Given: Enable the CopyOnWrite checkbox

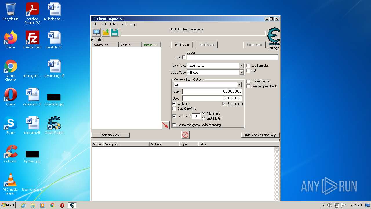Looking at the screenshot, I should [x=174, y=109].
